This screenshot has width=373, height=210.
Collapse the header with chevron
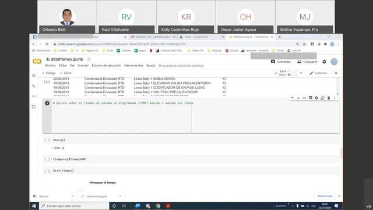pyautogui.click(x=336, y=73)
